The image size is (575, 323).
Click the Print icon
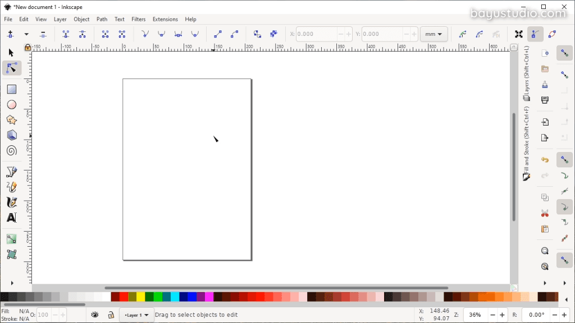click(x=545, y=100)
